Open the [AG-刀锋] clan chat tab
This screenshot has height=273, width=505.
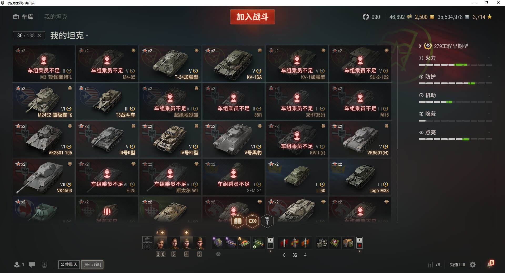(92, 264)
